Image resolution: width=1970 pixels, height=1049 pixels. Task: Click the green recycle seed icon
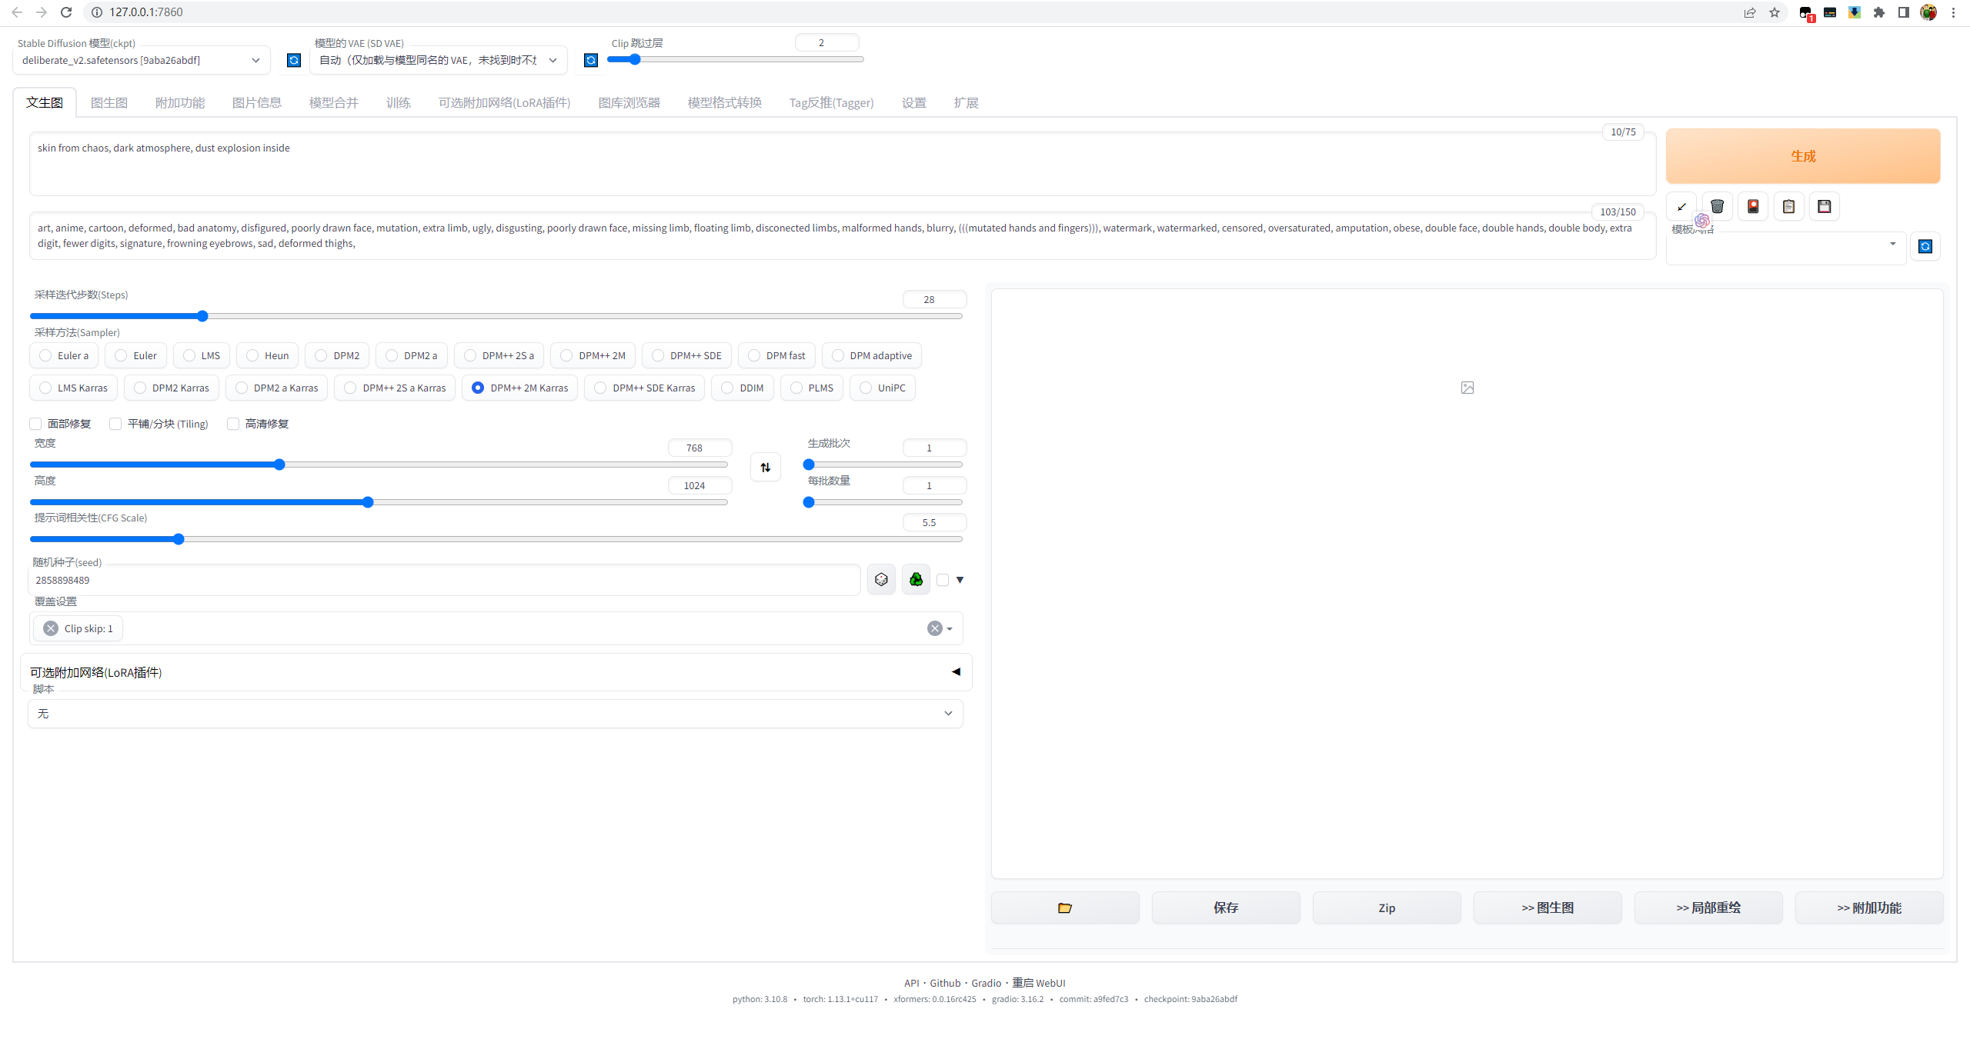916,580
